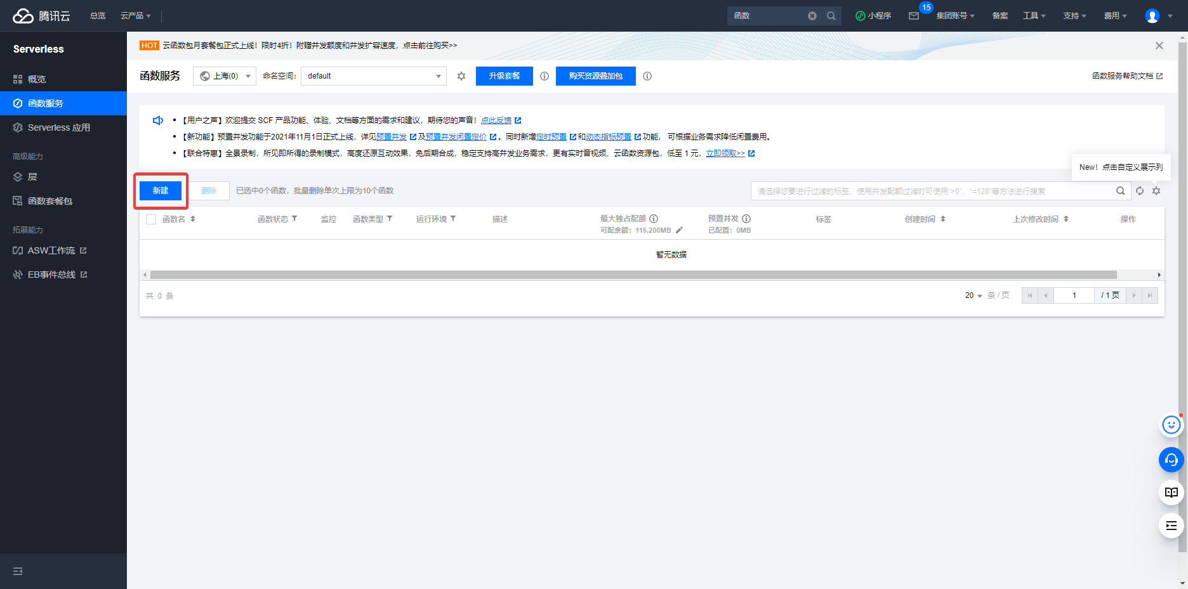Change the 20 per page dropdown
This screenshot has height=589, width=1188.
point(973,295)
